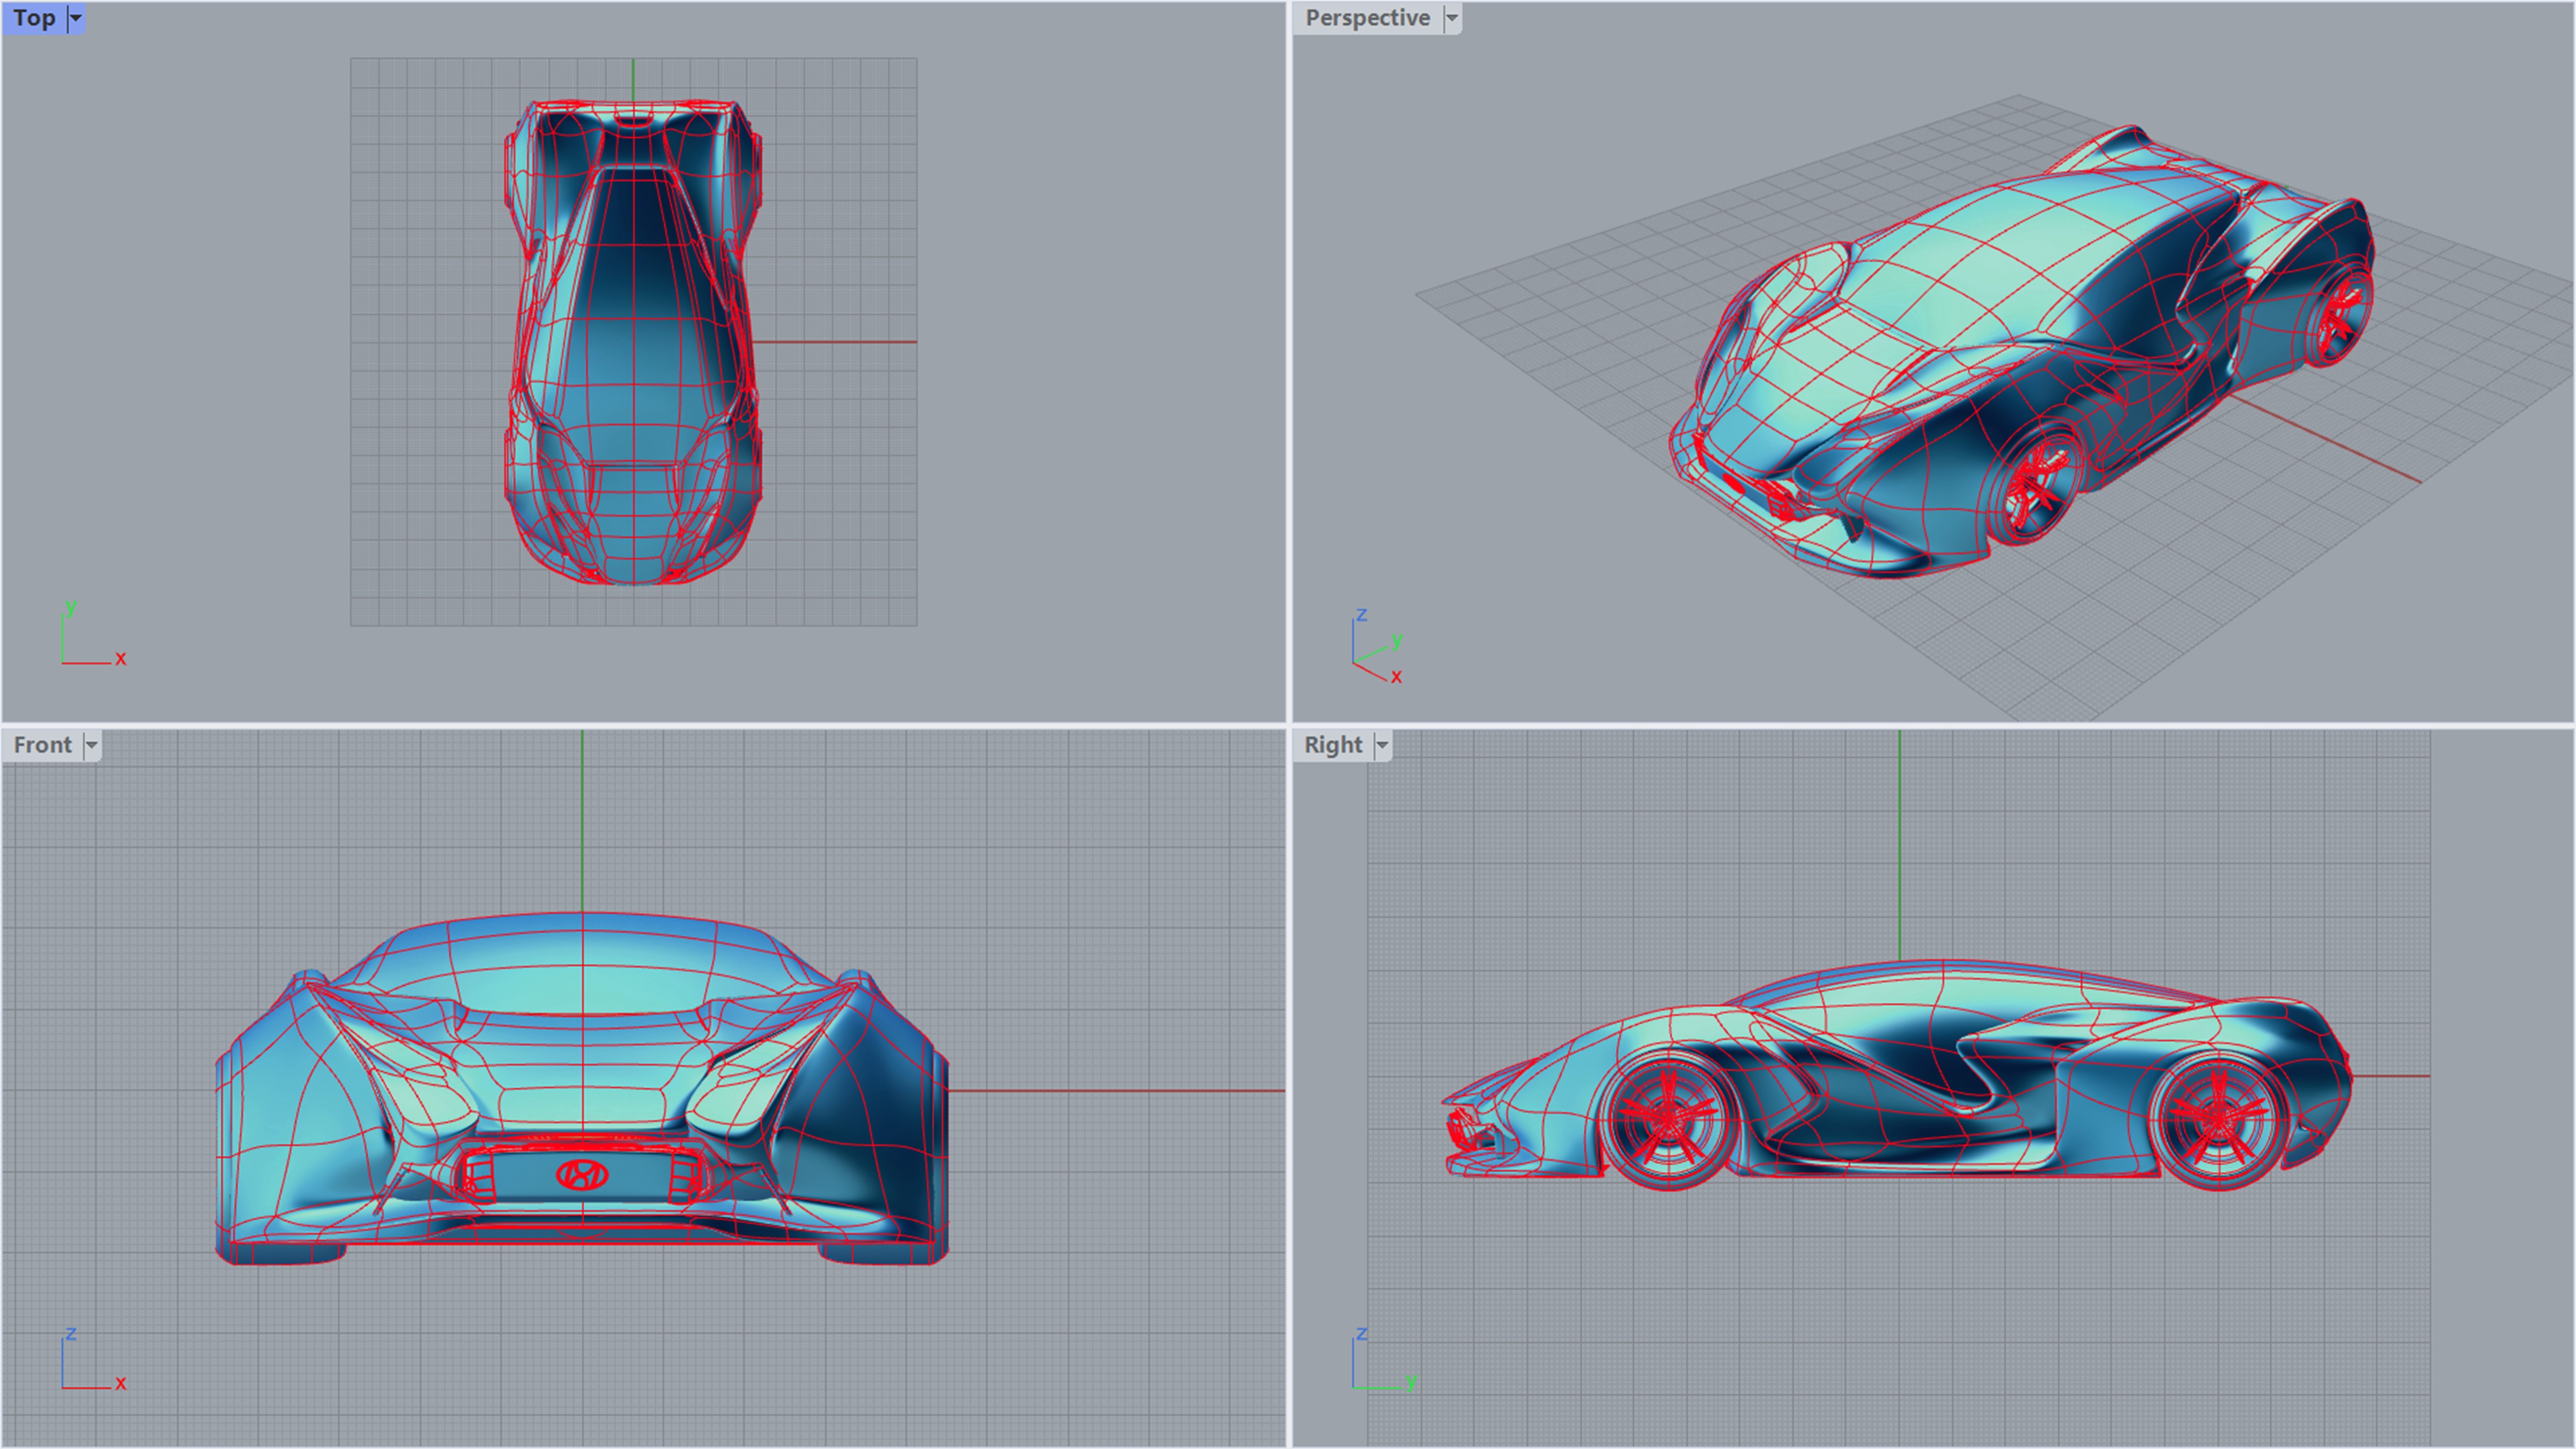Open the Perspective viewport menu arrow
Viewport: 2576px width, 1449px height.
1452,18
